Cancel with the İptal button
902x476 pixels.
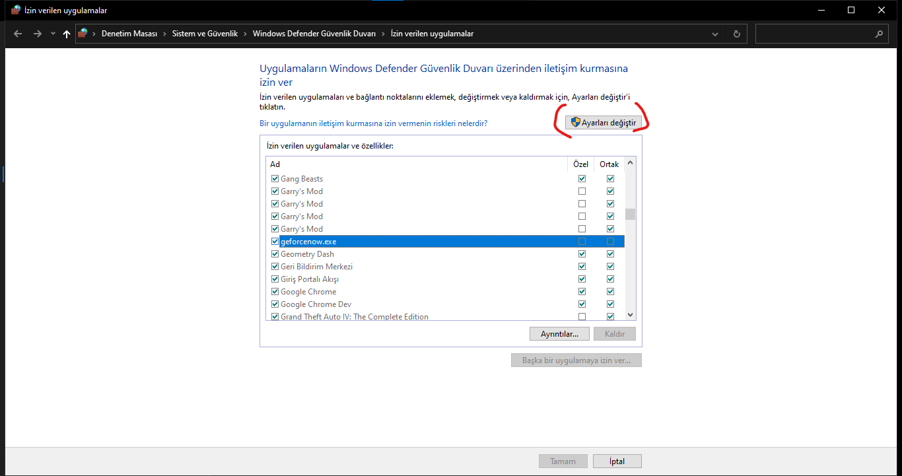617,461
